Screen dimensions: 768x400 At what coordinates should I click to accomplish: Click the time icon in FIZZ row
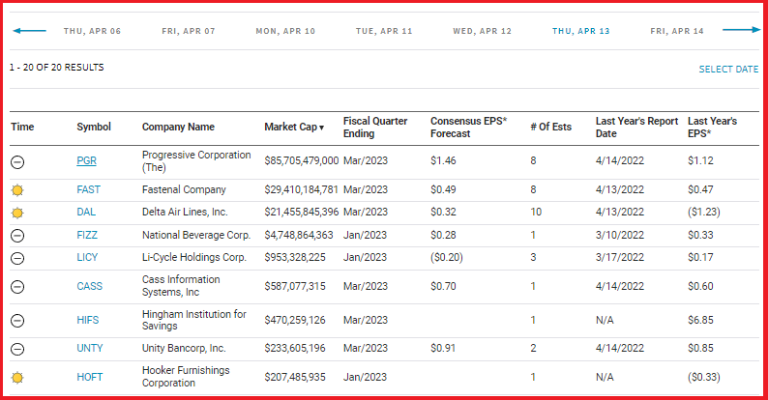point(17,236)
